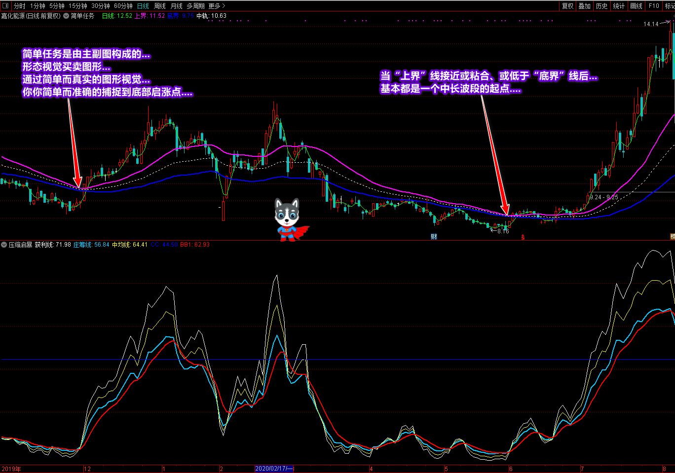
Task: Expand the 压缩启暴 sub-indicator dropdown
Action: tap(4, 245)
